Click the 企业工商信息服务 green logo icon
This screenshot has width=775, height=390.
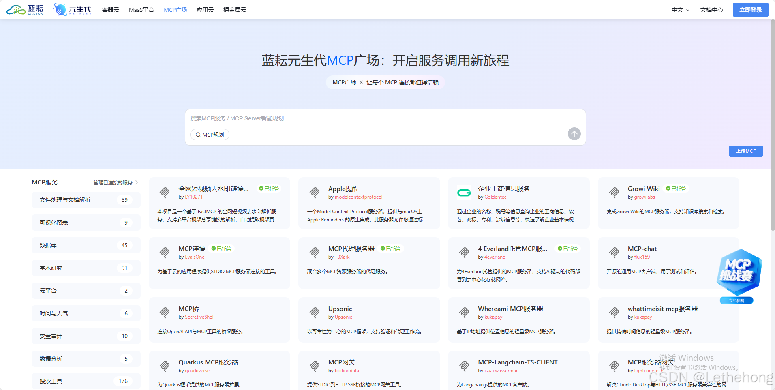coord(464,193)
